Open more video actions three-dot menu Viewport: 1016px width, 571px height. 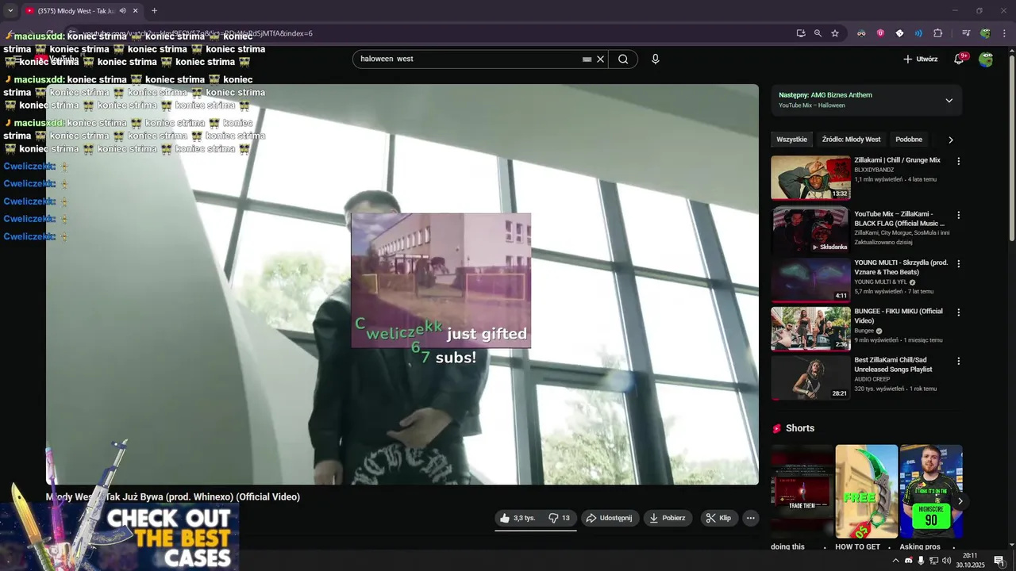751,518
